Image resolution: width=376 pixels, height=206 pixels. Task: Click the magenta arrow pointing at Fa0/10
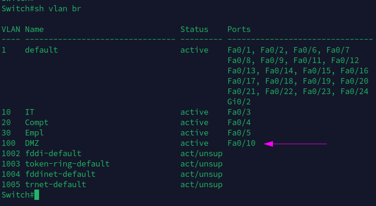pyautogui.click(x=295, y=143)
